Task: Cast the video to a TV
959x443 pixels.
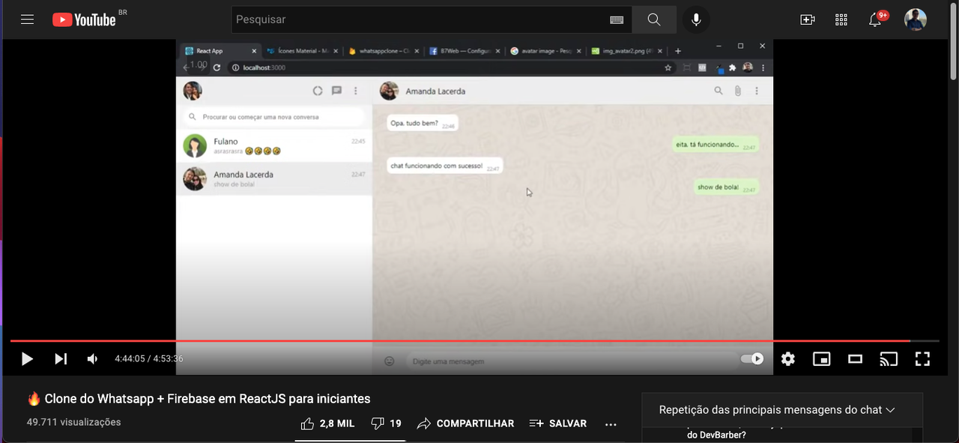Action: pos(889,359)
